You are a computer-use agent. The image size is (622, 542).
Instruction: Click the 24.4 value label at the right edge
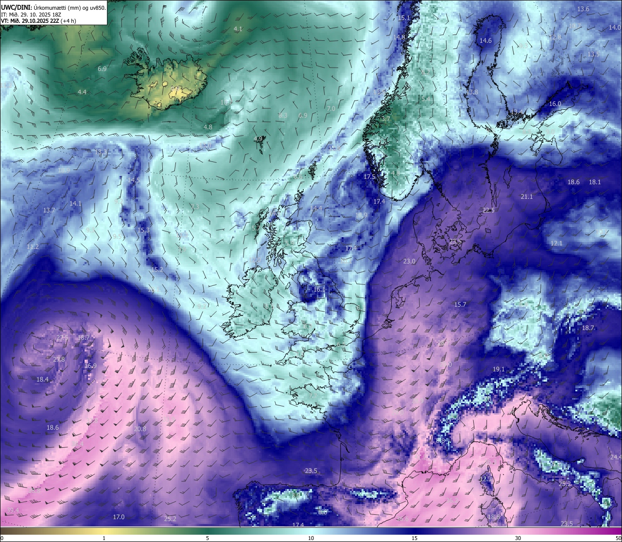click(x=616, y=457)
